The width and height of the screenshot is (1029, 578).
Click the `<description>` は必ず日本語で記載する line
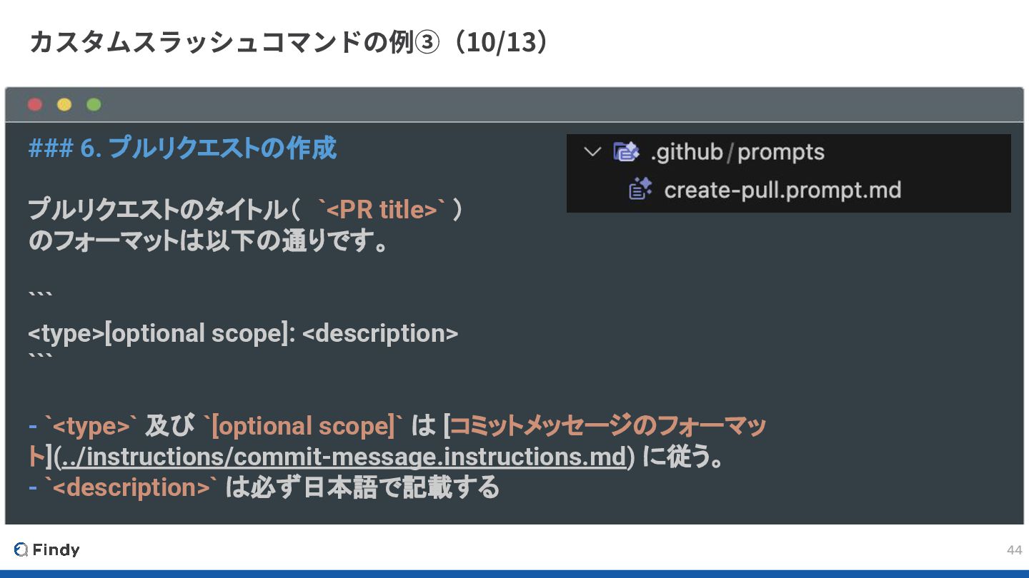click(264, 487)
